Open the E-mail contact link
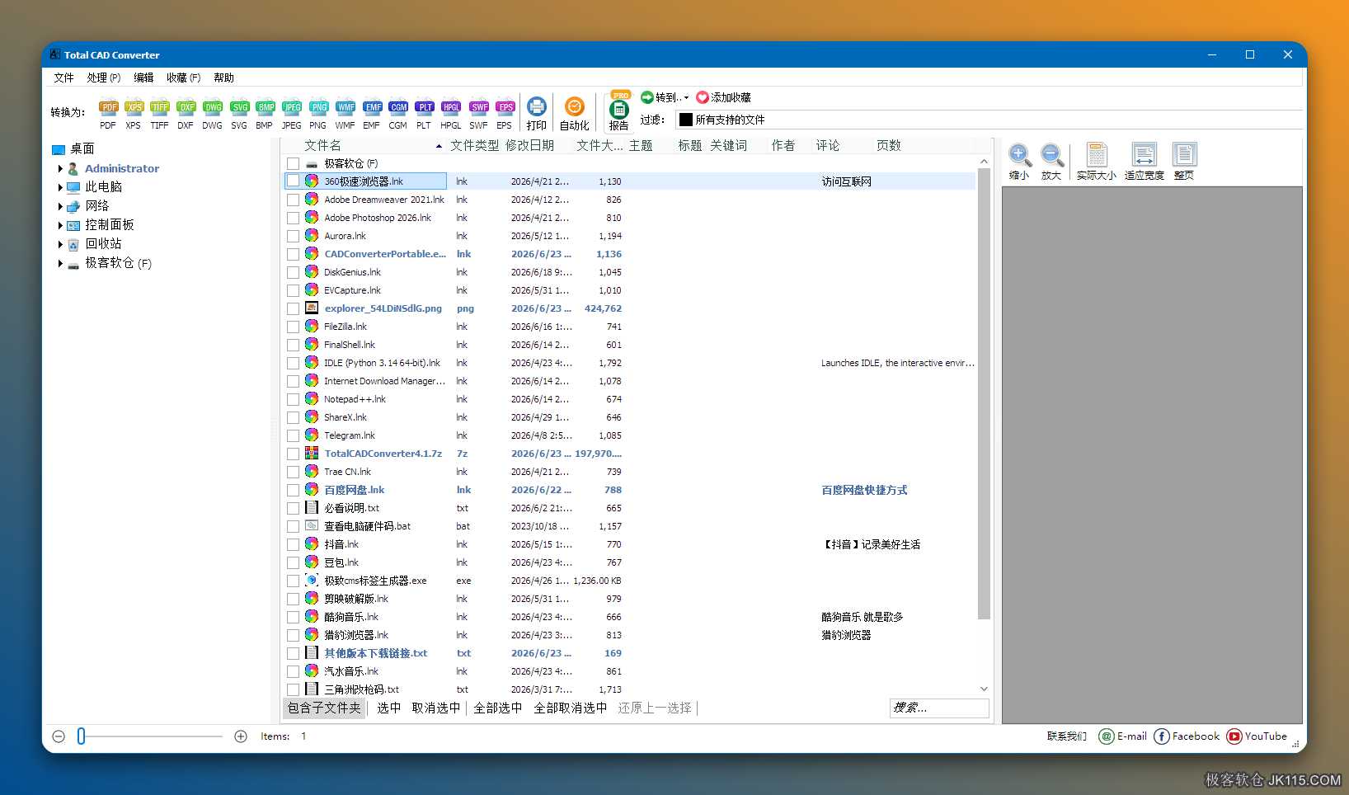This screenshot has width=1349, height=795. (1123, 736)
